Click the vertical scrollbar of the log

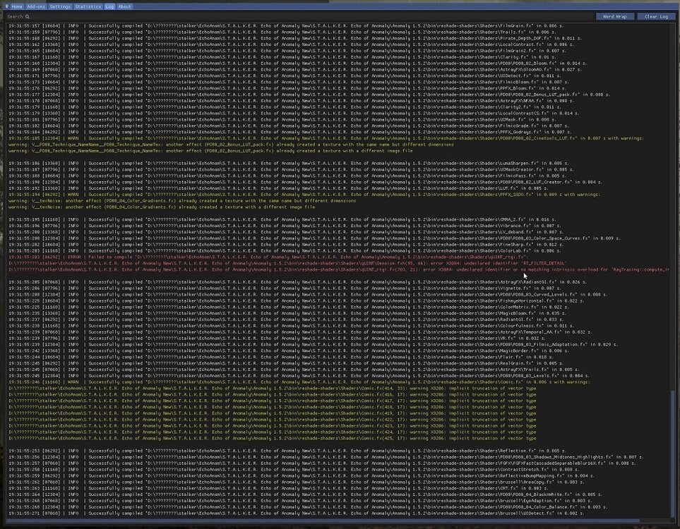click(x=673, y=451)
